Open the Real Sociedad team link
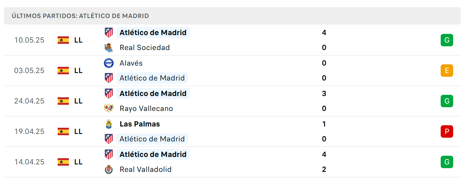465x184 pixels. click(x=145, y=48)
